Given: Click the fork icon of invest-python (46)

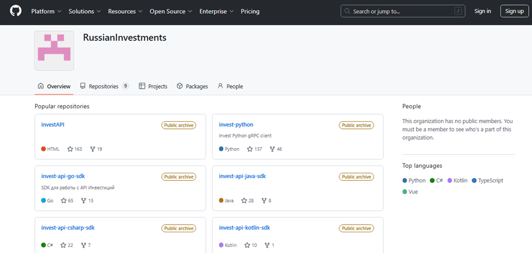Looking at the screenshot, I should [272, 149].
